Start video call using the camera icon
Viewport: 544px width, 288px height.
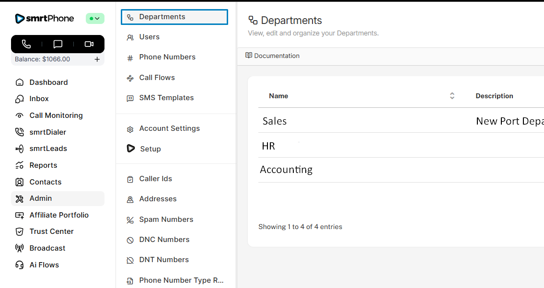[89, 44]
